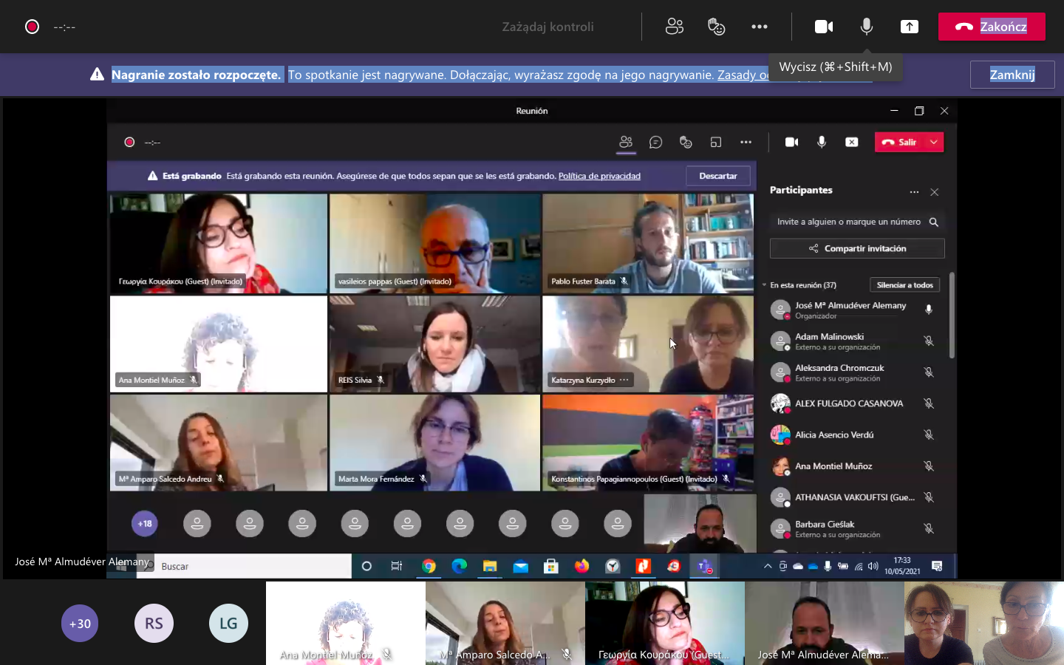This screenshot has height=665, width=1064.
Task: Collapse the 'En esta reunión (37)' section
Action: click(765, 285)
